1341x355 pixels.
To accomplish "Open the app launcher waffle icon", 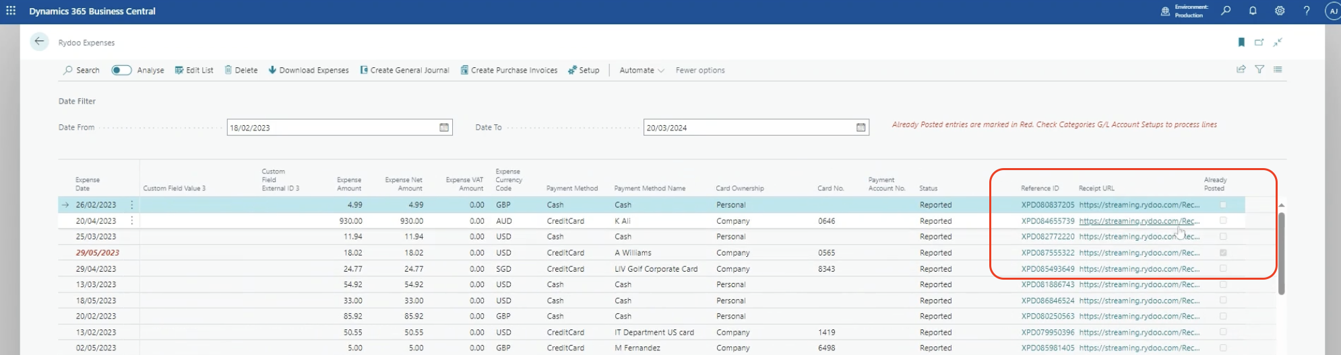I will point(11,11).
